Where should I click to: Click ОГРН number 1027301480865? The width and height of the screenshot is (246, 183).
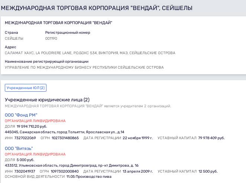65,138
